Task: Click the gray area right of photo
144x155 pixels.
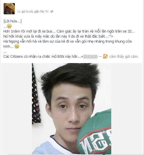Action: (x=127, y=108)
